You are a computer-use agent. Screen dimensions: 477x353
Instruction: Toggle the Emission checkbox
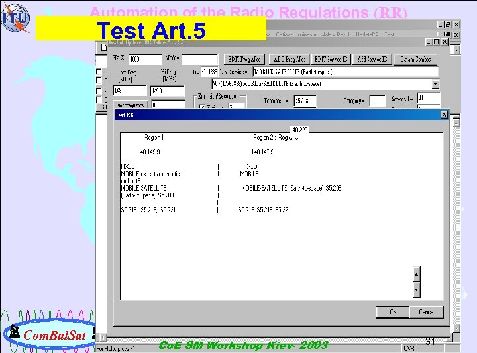coord(201,107)
